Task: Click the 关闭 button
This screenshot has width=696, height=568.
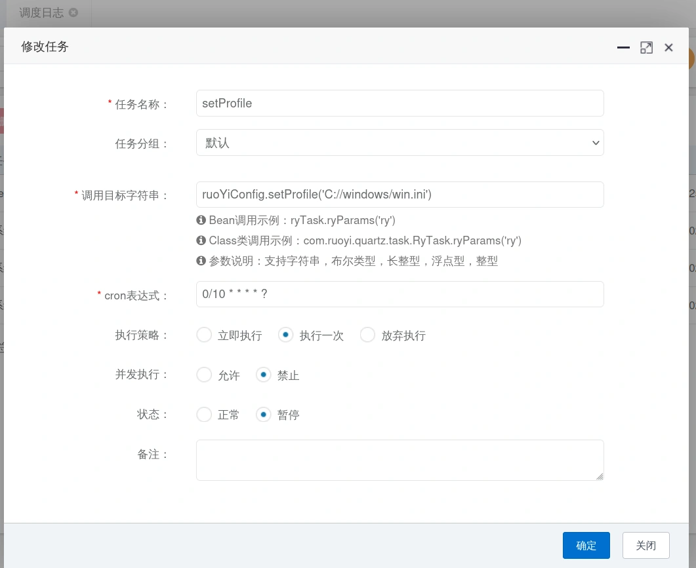Action: (x=645, y=545)
